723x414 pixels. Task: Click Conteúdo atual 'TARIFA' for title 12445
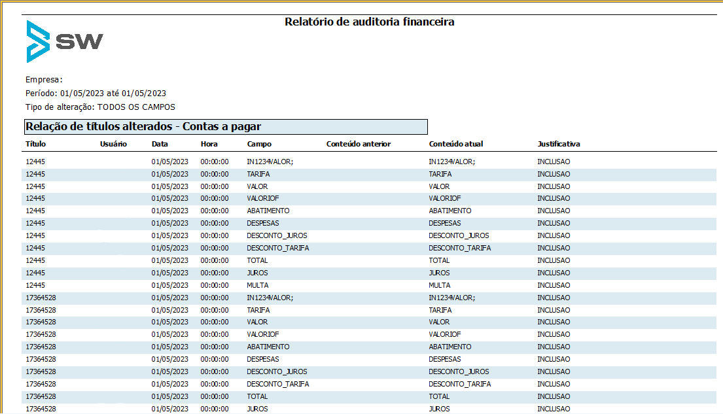(x=440, y=174)
